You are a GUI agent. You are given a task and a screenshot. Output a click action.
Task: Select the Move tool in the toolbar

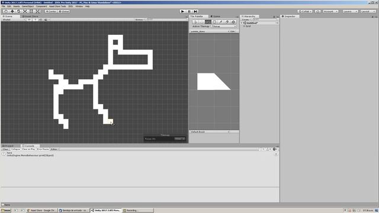(x=12, y=11)
